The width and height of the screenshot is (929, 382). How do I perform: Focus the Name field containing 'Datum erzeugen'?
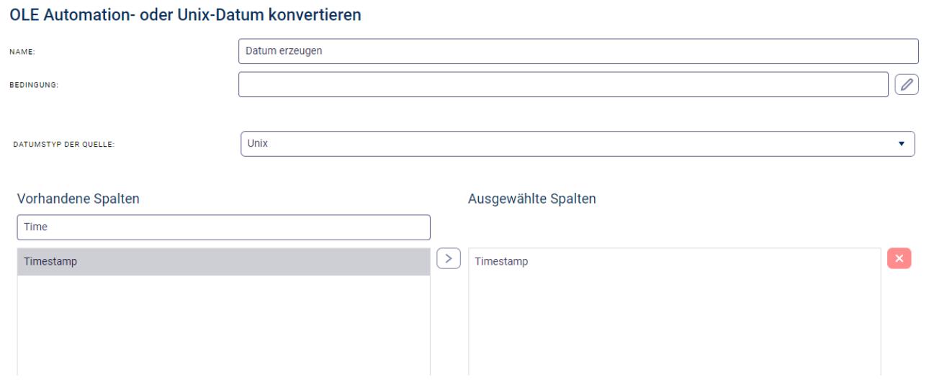coord(578,51)
